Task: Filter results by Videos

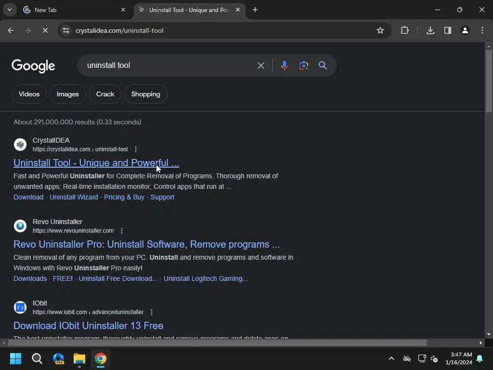Action: point(29,94)
